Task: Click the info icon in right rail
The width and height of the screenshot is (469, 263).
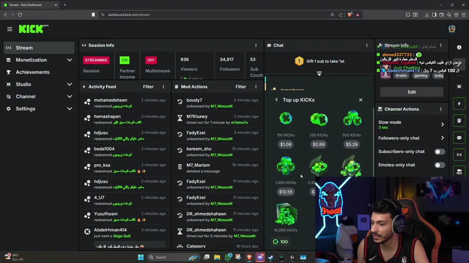Action: [459, 47]
